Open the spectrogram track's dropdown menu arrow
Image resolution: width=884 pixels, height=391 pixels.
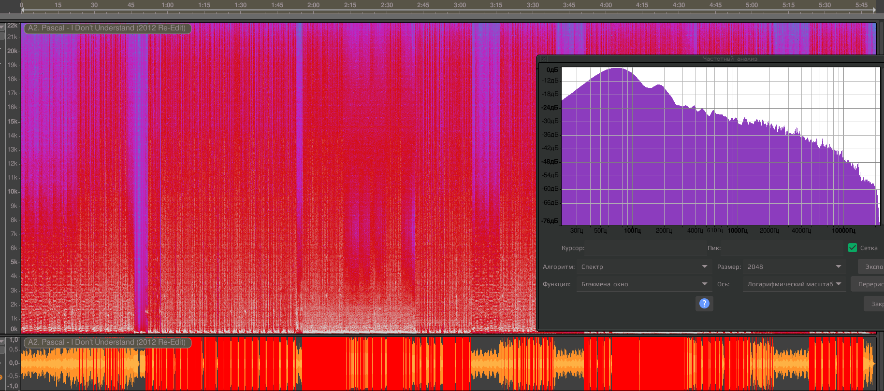pos(2,27)
